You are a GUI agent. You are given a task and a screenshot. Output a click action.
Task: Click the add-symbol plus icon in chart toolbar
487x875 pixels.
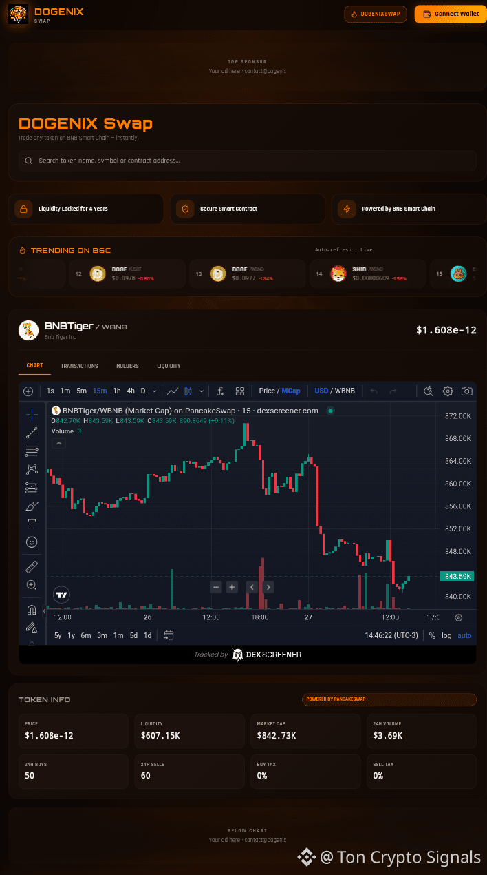coord(28,391)
